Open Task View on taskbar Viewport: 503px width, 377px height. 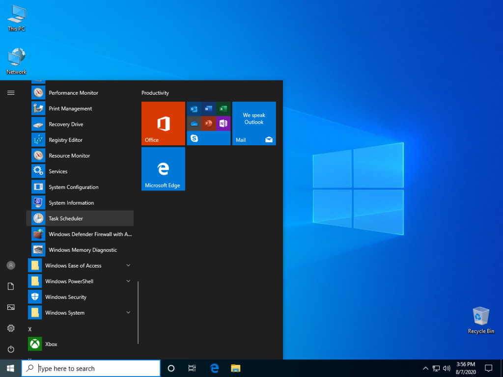tap(192, 368)
